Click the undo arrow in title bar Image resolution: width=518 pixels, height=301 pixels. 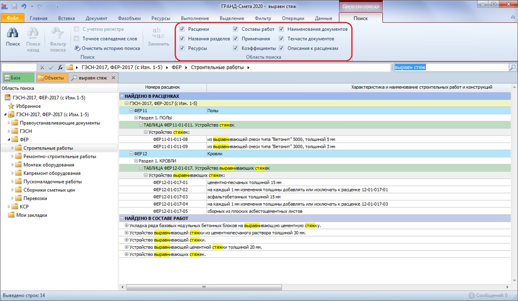(24, 6)
